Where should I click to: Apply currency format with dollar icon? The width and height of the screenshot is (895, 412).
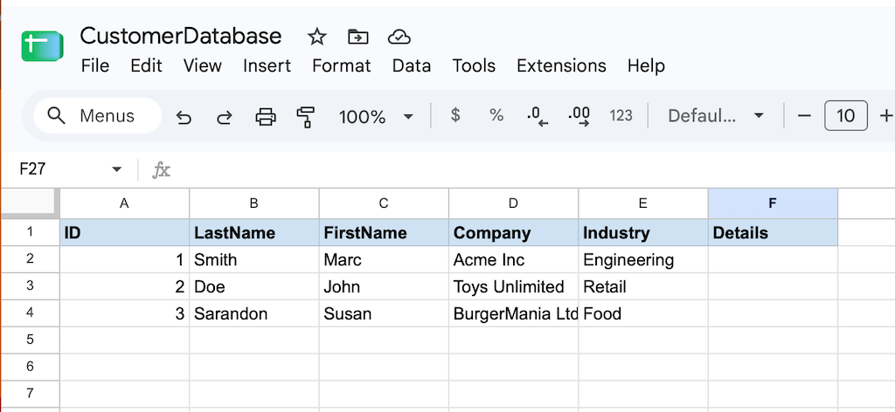click(454, 115)
